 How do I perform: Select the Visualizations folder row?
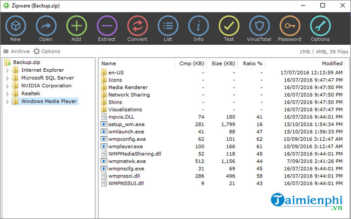[x=221, y=109]
